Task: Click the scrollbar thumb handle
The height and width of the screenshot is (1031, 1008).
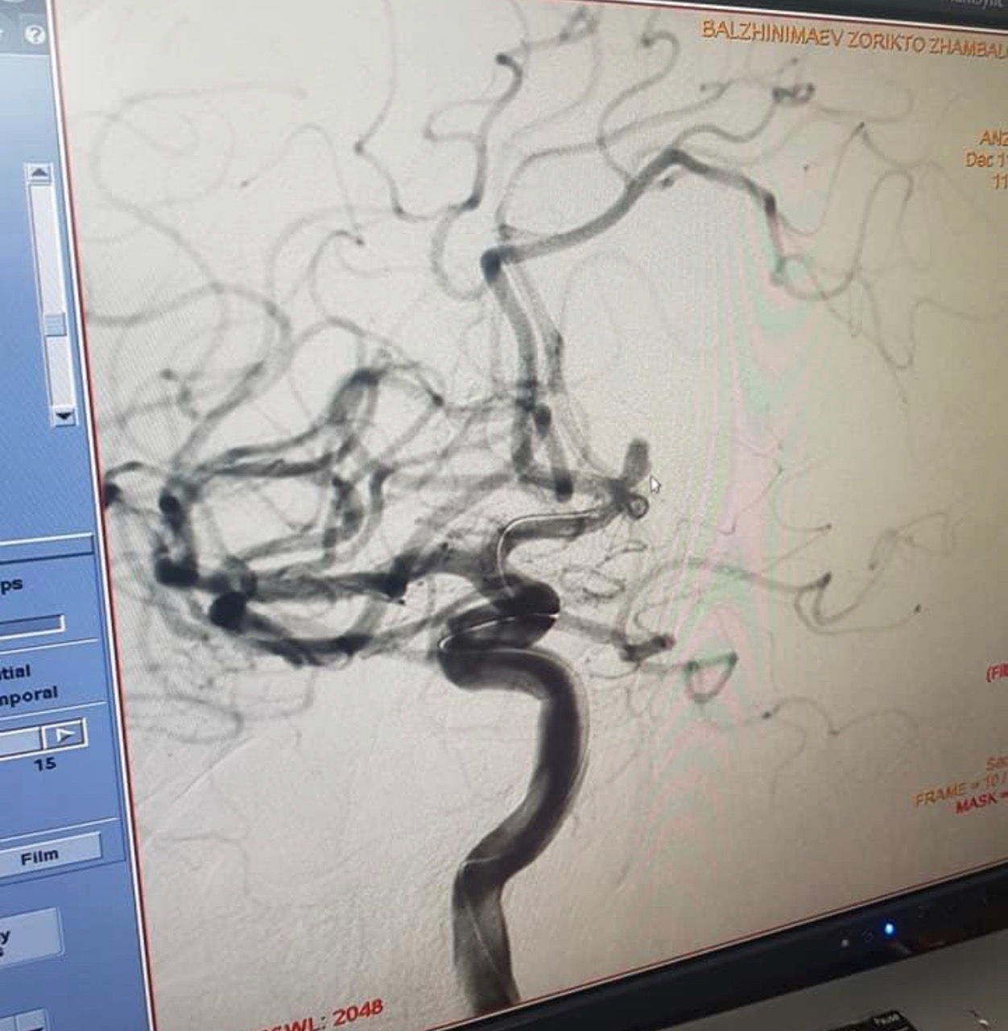Action: 55,325
